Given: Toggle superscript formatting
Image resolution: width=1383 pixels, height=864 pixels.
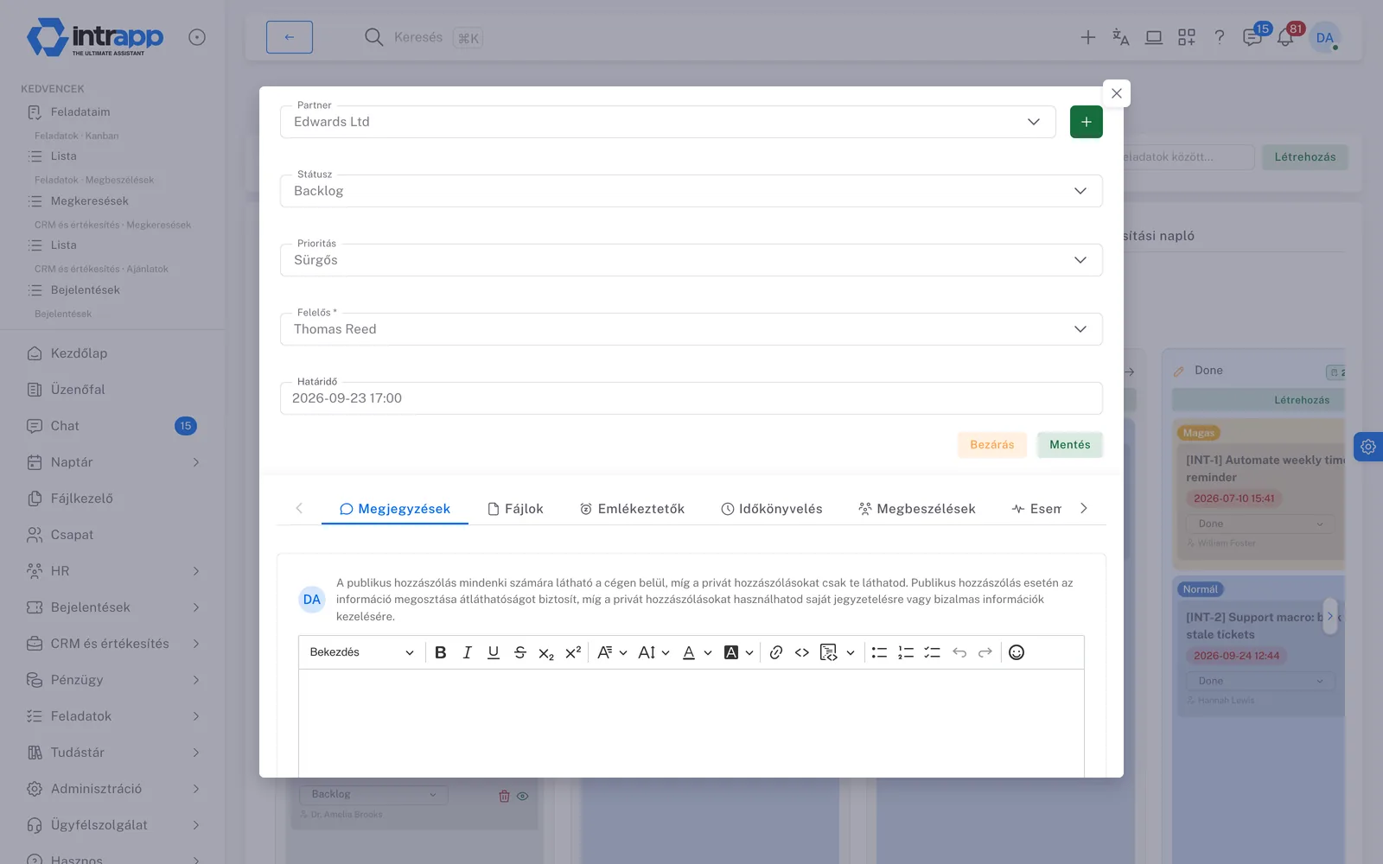Looking at the screenshot, I should pos(573,652).
